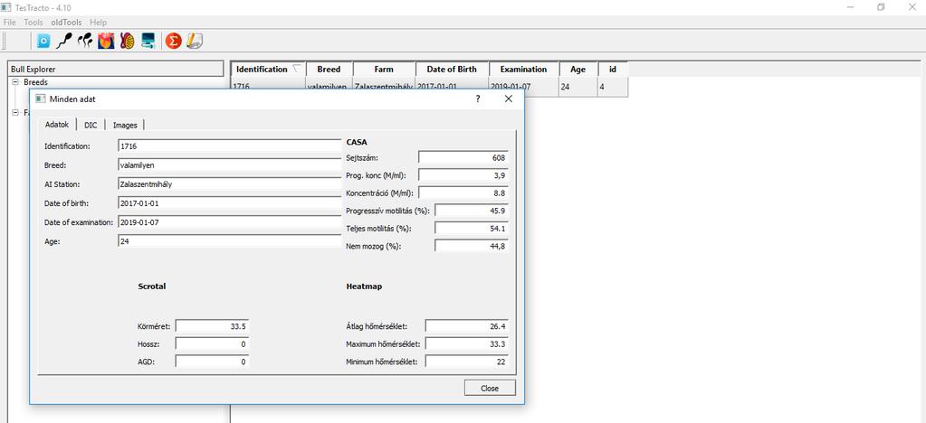The width and height of the screenshot is (926, 423).
Task: Click the AGD field
Action: click(212, 362)
